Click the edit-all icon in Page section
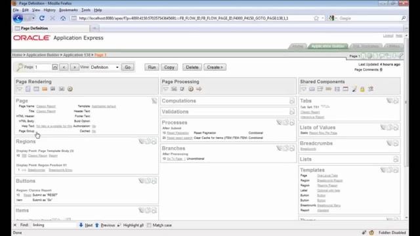Screen dimensions: 420x236 coord(154,100)
